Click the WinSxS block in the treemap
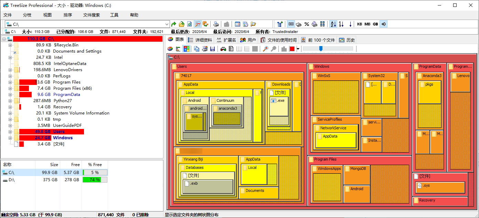The height and width of the screenshot is (218, 479). (336, 94)
